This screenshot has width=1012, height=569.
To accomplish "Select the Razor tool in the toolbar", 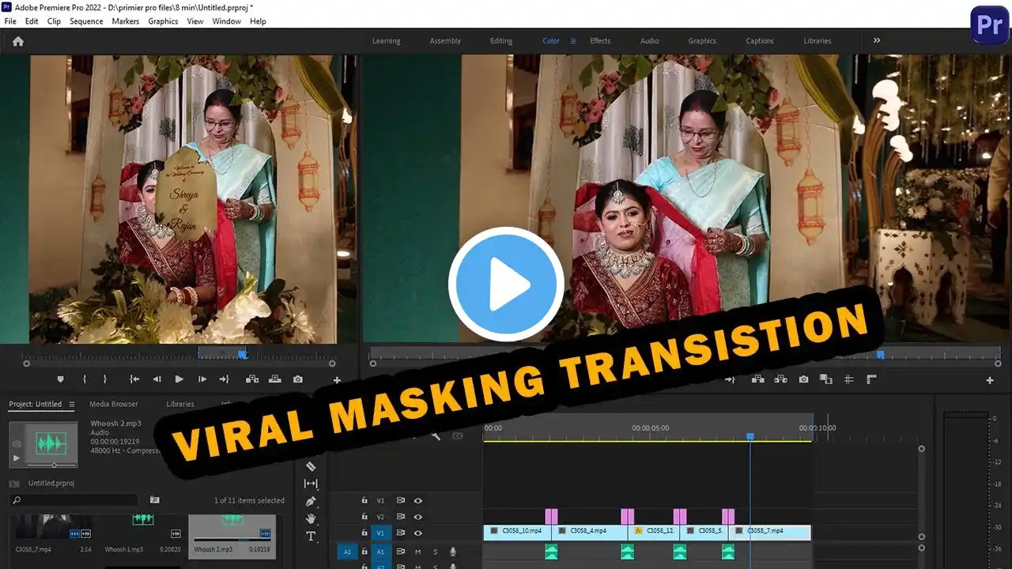I will click(x=311, y=466).
